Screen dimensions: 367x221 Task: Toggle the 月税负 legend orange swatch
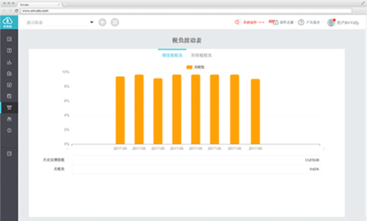pyautogui.click(x=189, y=67)
